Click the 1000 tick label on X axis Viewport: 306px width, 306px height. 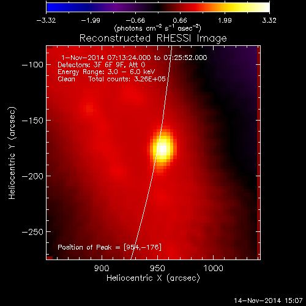coord(214,268)
